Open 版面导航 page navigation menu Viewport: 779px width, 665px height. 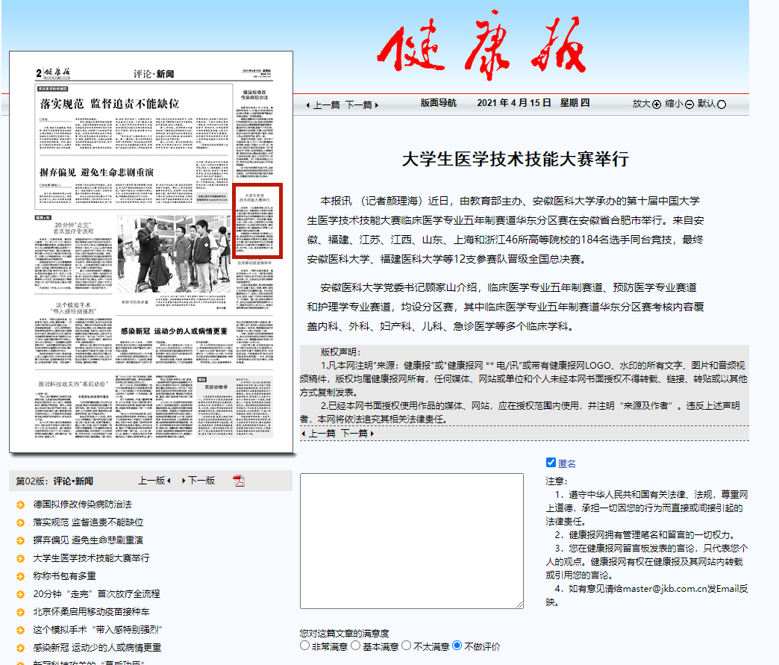coord(439,104)
